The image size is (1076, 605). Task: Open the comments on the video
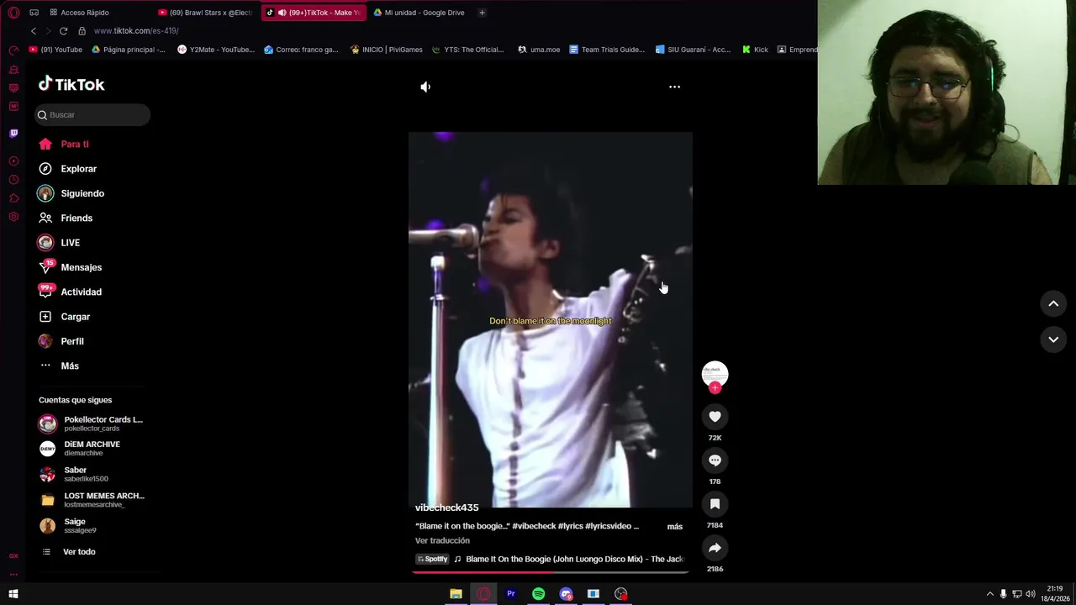(x=715, y=460)
